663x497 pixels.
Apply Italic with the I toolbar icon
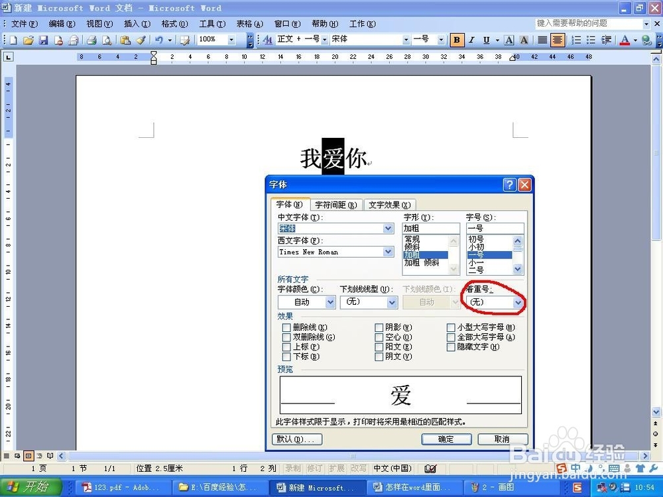coord(471,40)
